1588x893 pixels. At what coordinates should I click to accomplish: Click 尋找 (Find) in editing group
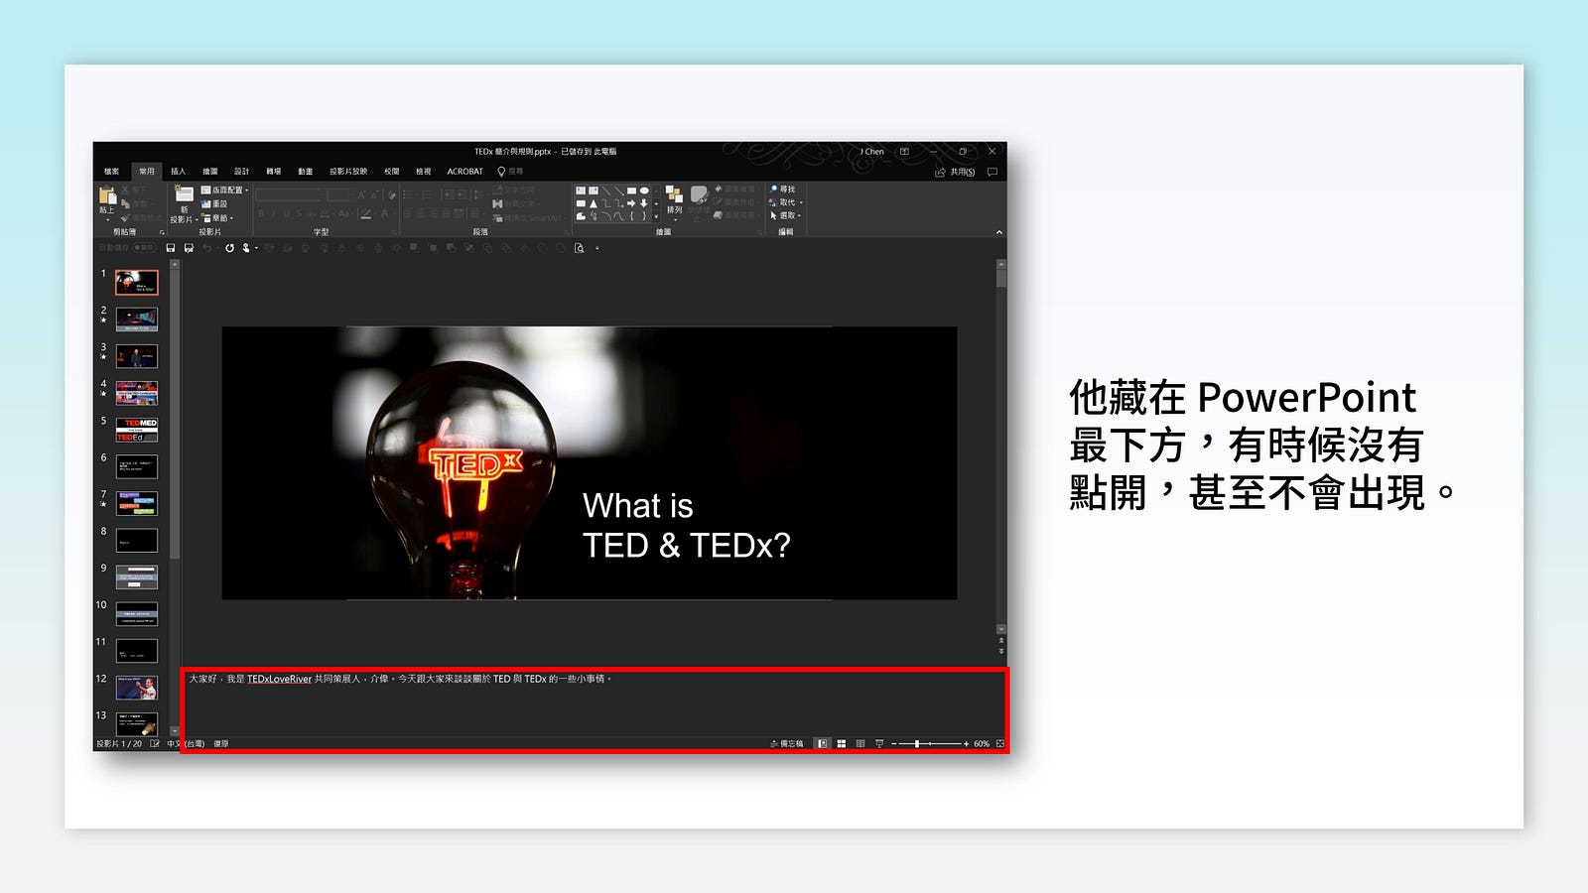click(x=783, y=190)
